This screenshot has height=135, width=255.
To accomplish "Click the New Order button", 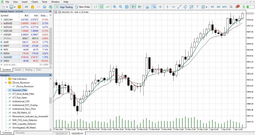I will tap(83, 7).
